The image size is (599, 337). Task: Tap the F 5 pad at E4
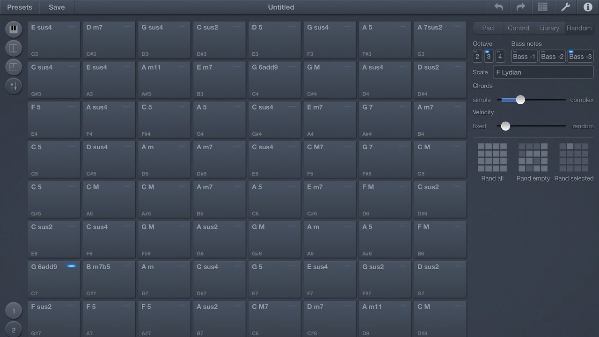pos(54,120)
